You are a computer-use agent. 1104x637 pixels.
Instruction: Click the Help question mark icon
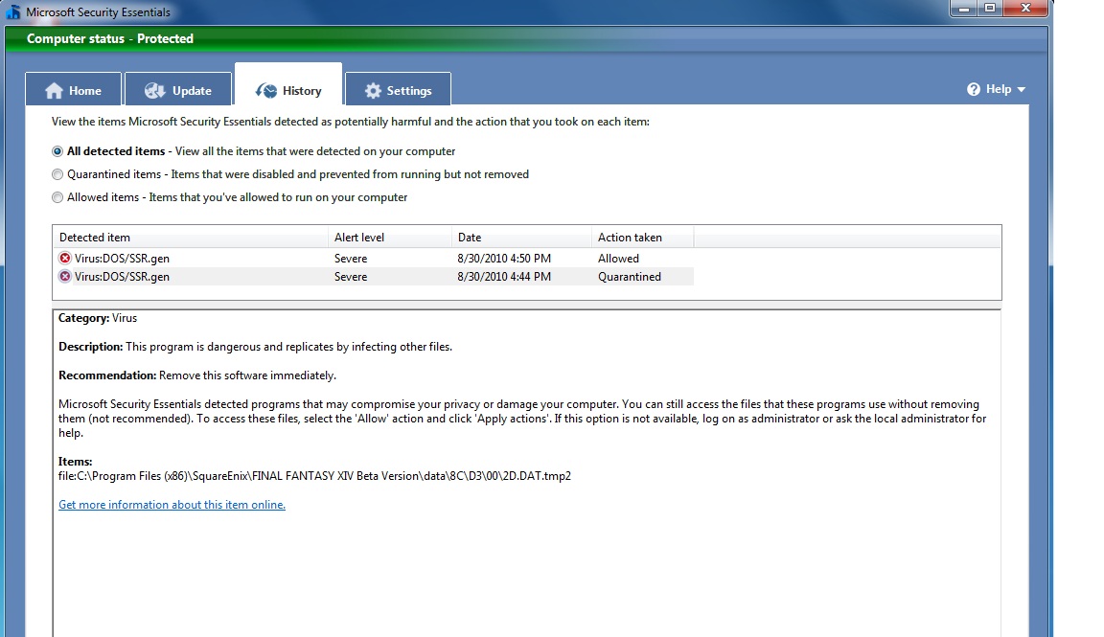tap(973, 89)
